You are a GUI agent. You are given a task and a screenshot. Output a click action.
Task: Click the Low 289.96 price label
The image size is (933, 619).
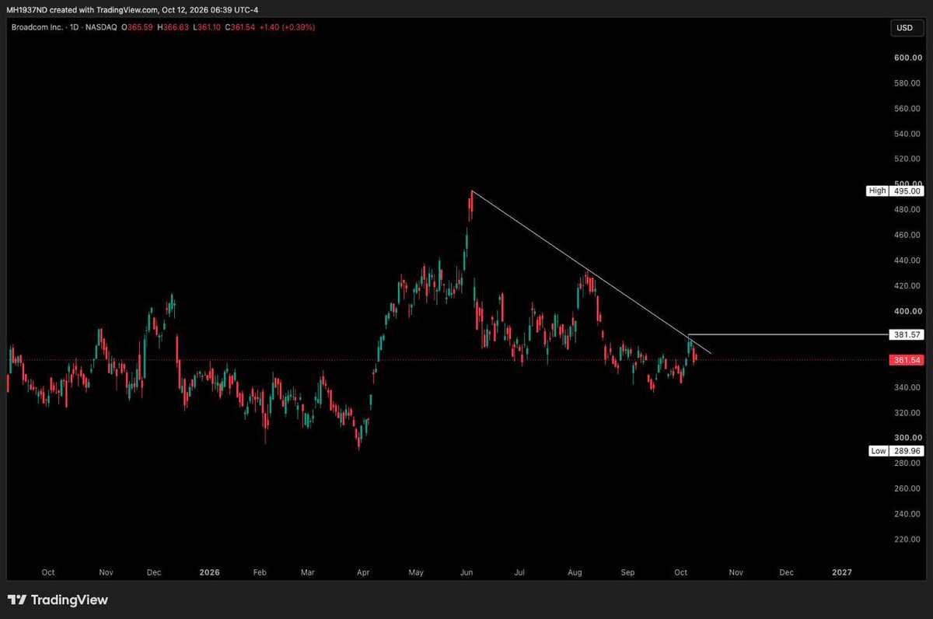pos(895,451)
